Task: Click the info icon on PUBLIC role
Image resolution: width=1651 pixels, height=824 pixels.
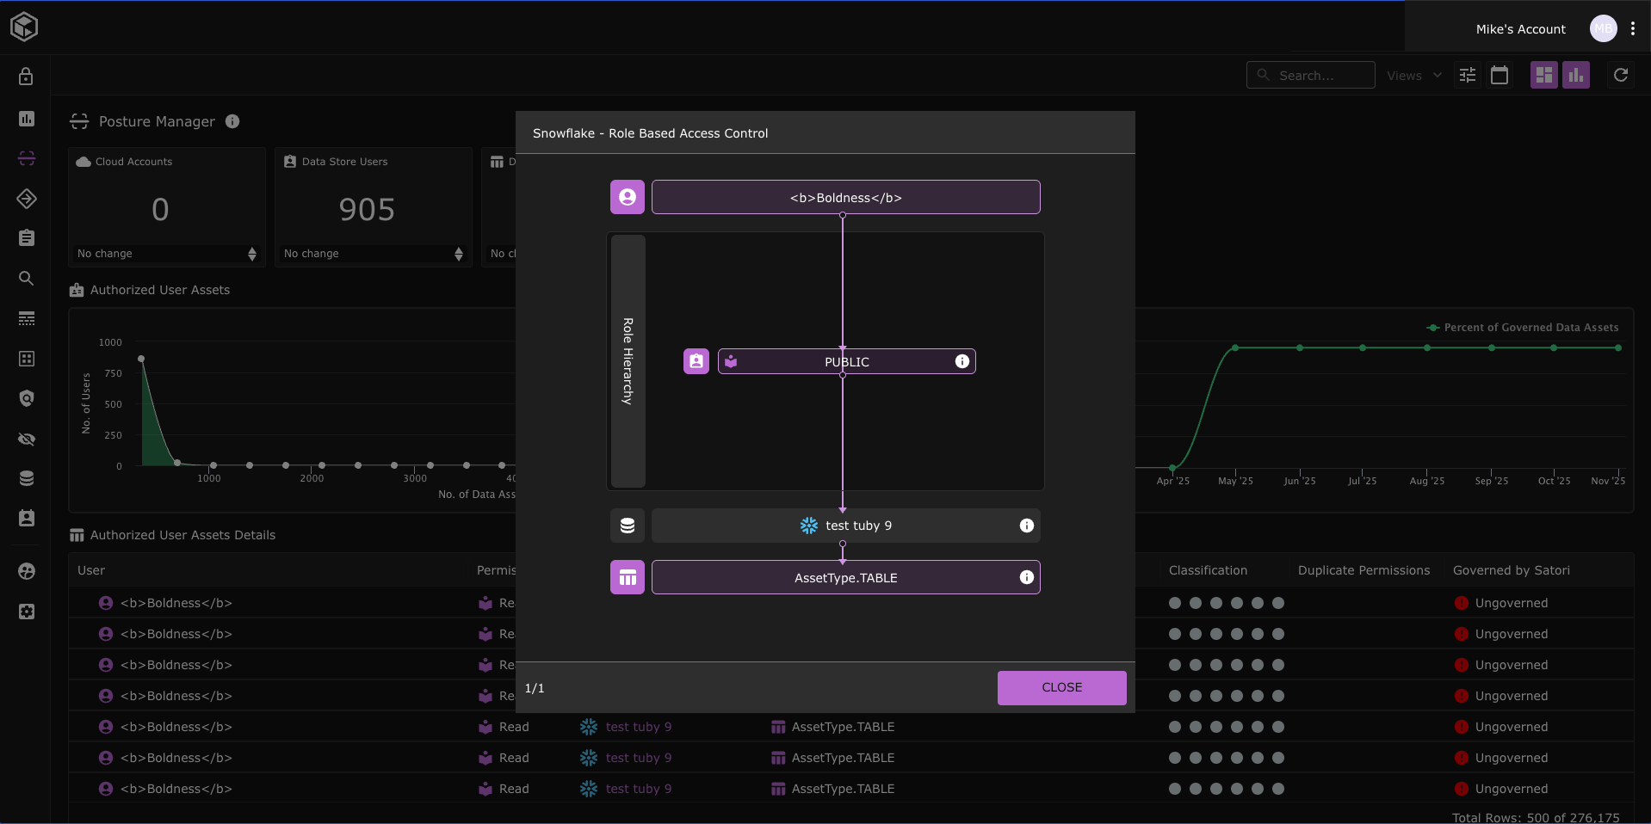Action: click(962, 361)
